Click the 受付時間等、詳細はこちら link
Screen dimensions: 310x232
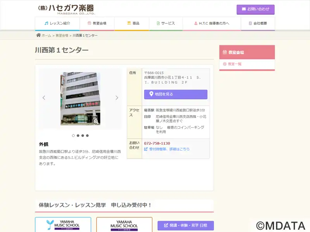pos(169,149)
